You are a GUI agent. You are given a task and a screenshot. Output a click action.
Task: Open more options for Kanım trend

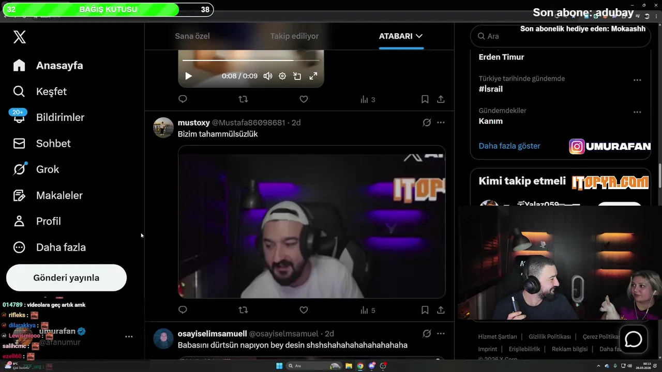coord(637,112)
